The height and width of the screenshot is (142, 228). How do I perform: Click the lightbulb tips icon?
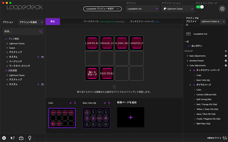[x=30, y=138]
